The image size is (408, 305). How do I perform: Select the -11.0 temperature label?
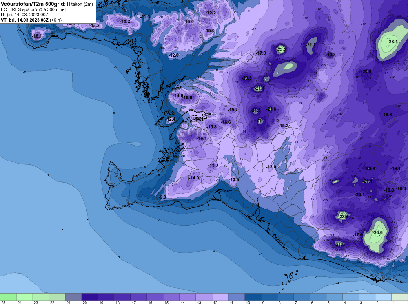[x=145, y=17]
